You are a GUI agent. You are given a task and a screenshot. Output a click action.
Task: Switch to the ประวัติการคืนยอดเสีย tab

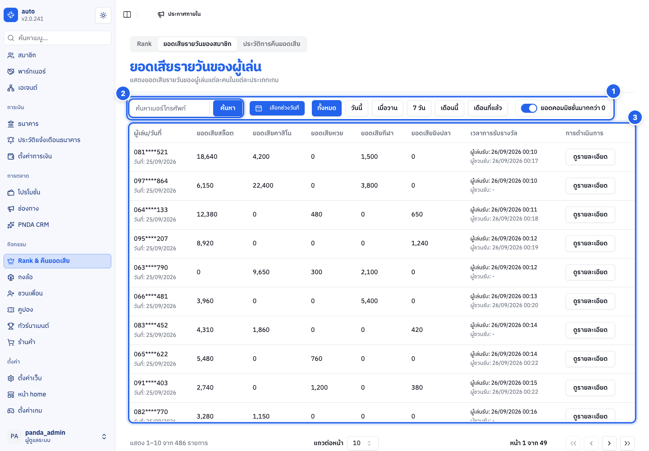pos(272,44)
